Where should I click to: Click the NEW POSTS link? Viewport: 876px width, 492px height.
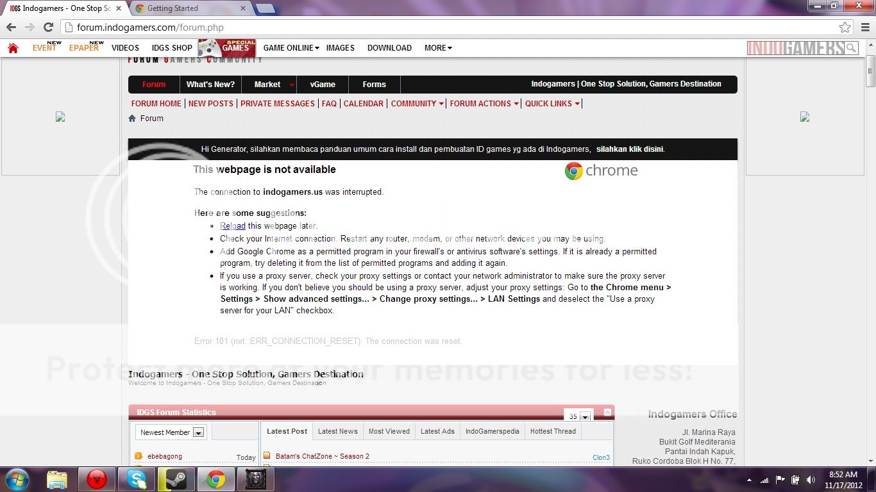coord(211,103)
